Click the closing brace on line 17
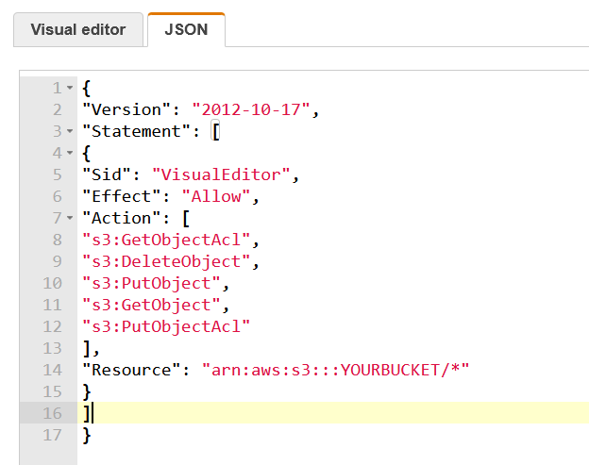This screenshot has height=465, width=589. (x=87, y=436)
